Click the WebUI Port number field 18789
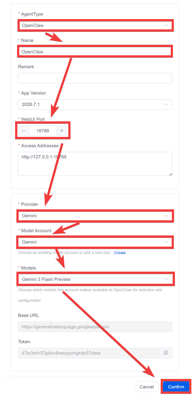This screenshot has width=192, height=395. [43, 131]
